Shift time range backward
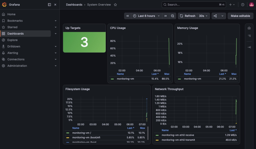Viewport: 256px width, 149px height. click(128, 16)
